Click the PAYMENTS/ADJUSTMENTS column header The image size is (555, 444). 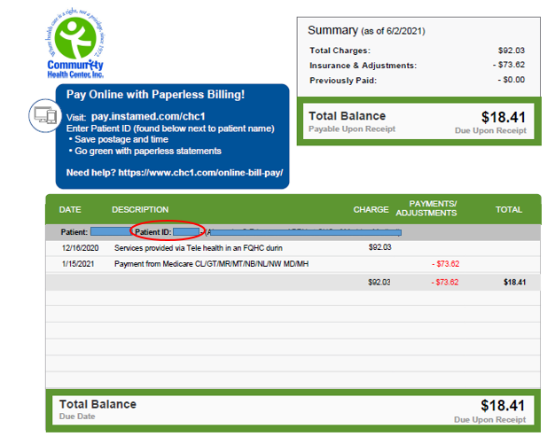coord(426,208)
